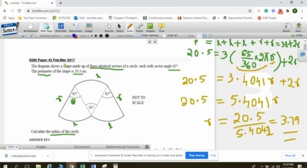Click Clear all
The width and height of the screenshot is (307, 168).
[x=170, y=36]
